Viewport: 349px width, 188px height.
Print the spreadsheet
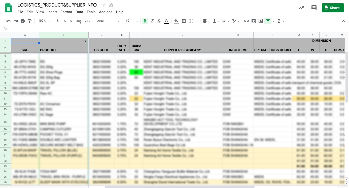23,21
